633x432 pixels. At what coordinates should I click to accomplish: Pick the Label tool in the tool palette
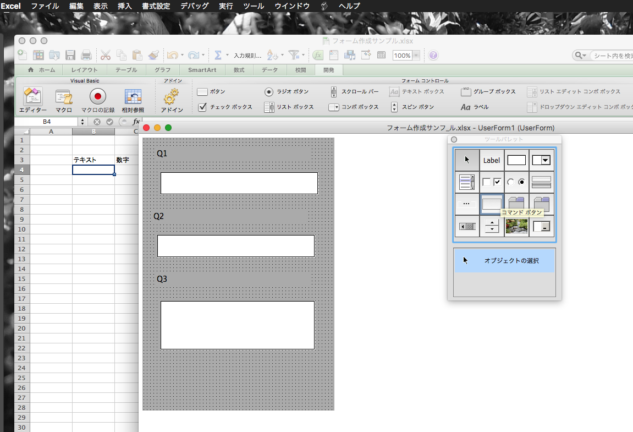492,160
